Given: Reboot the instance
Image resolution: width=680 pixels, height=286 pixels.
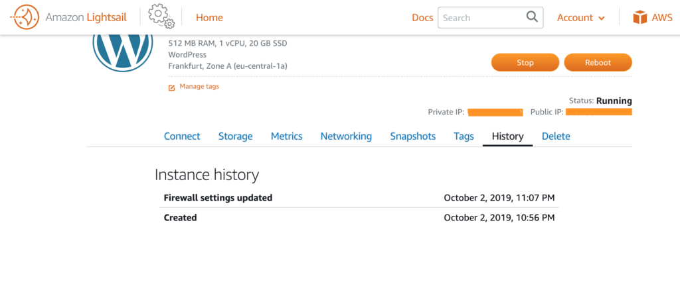Looking at the screenshot, I should (598, 63).
